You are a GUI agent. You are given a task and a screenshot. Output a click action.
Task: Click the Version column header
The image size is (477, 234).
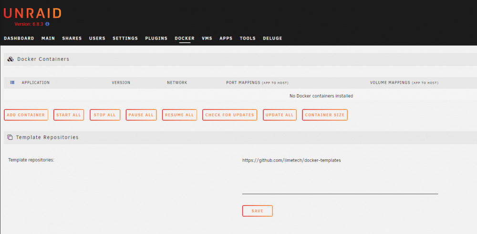point(121,83)
